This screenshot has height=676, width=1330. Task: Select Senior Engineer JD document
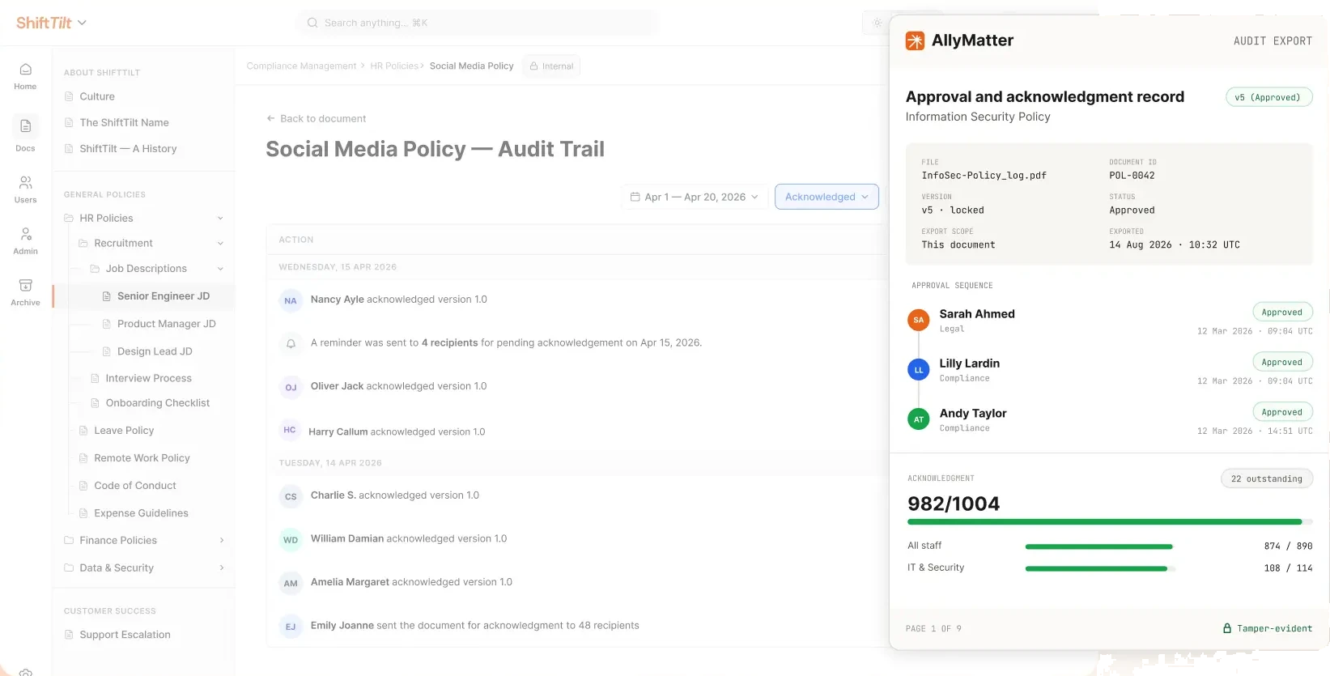pos(164,296)
